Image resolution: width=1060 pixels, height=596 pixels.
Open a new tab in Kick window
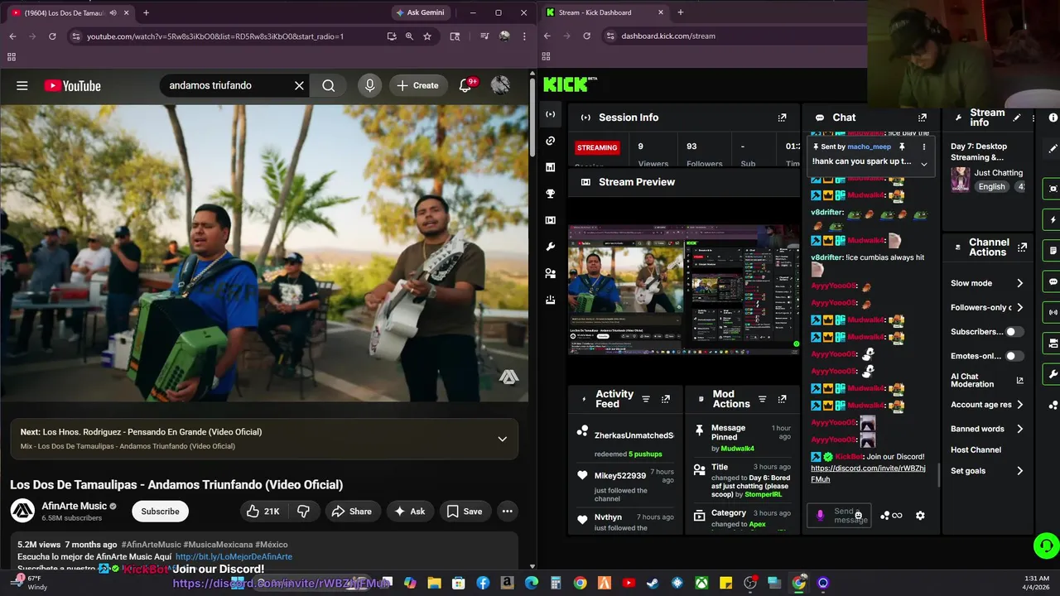click(680, 12)
